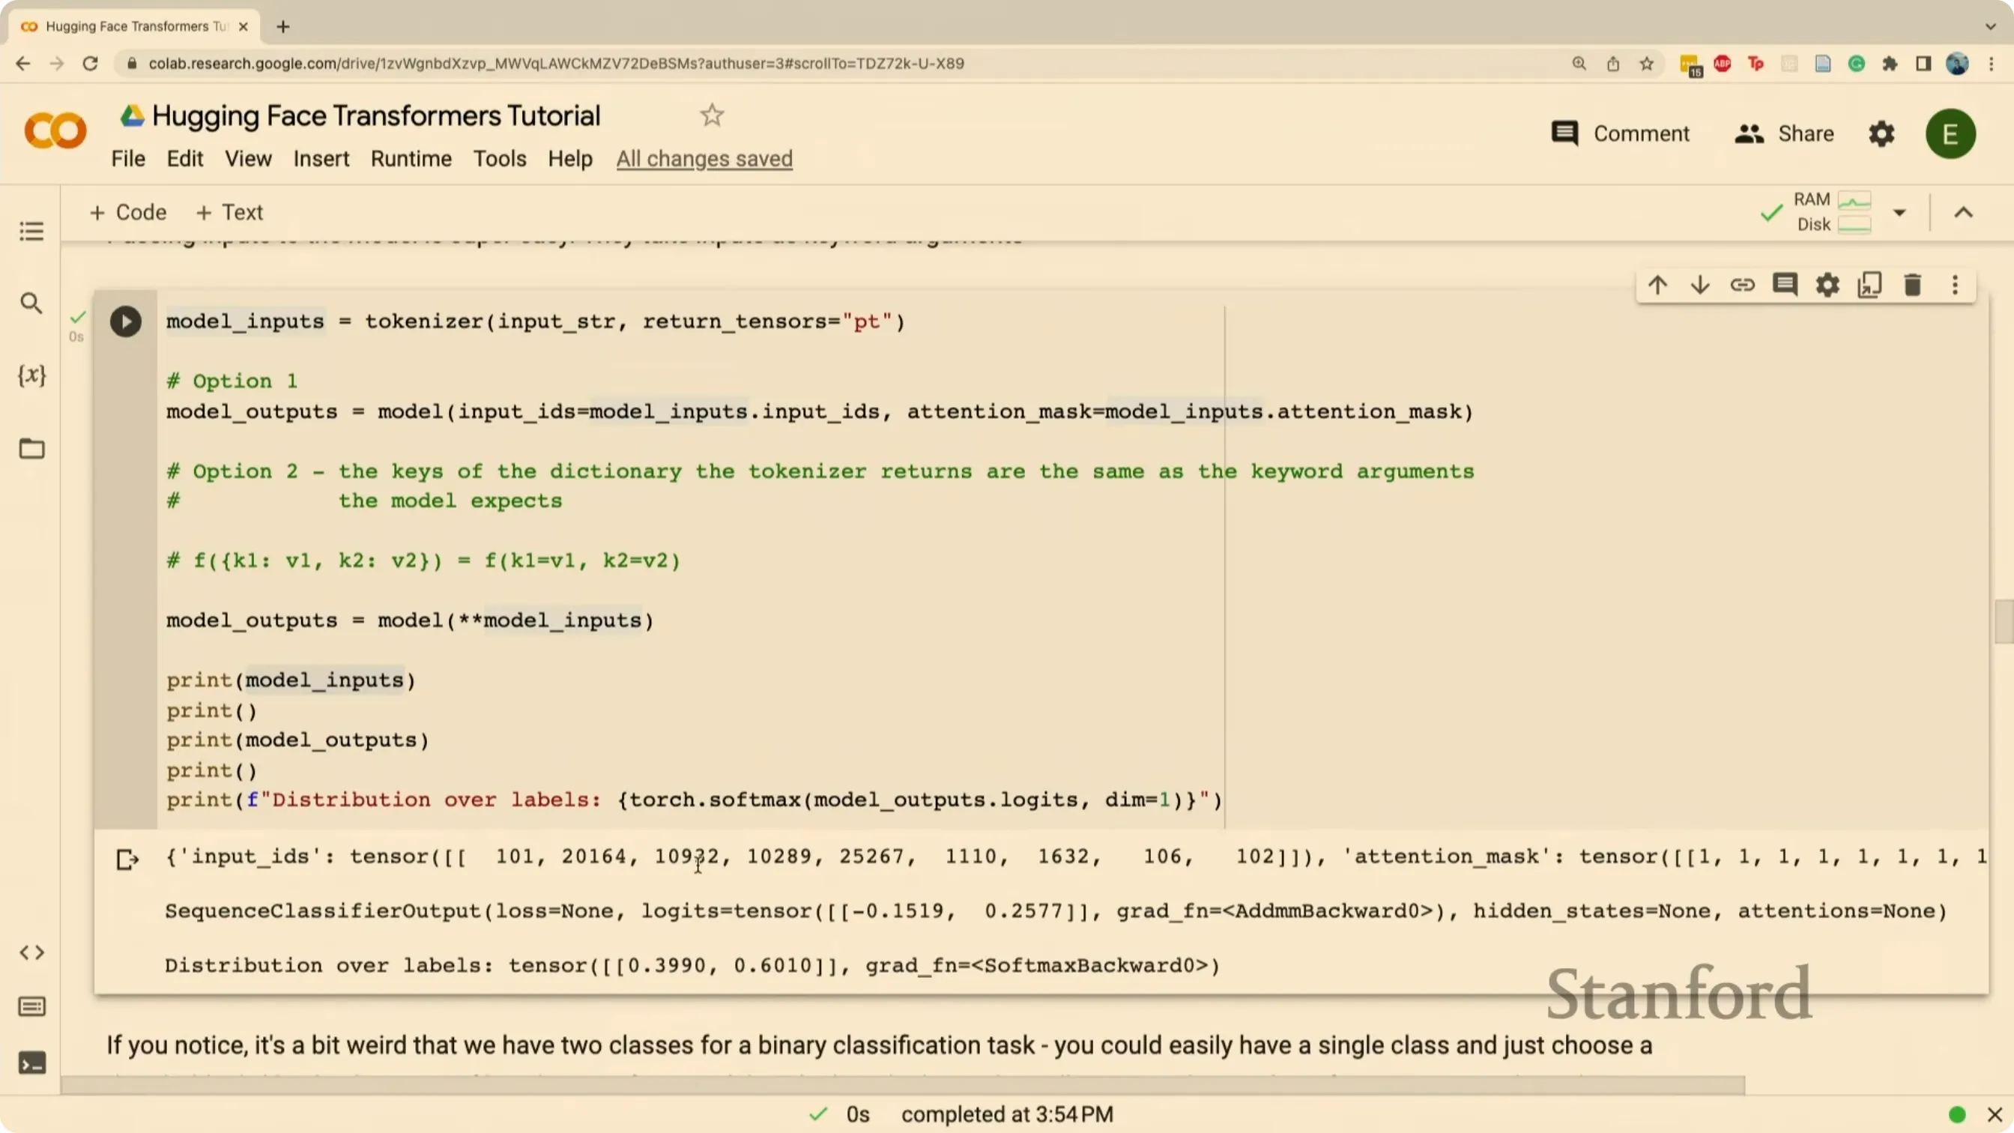Add a new Code cell

click(x=128, y=213)
